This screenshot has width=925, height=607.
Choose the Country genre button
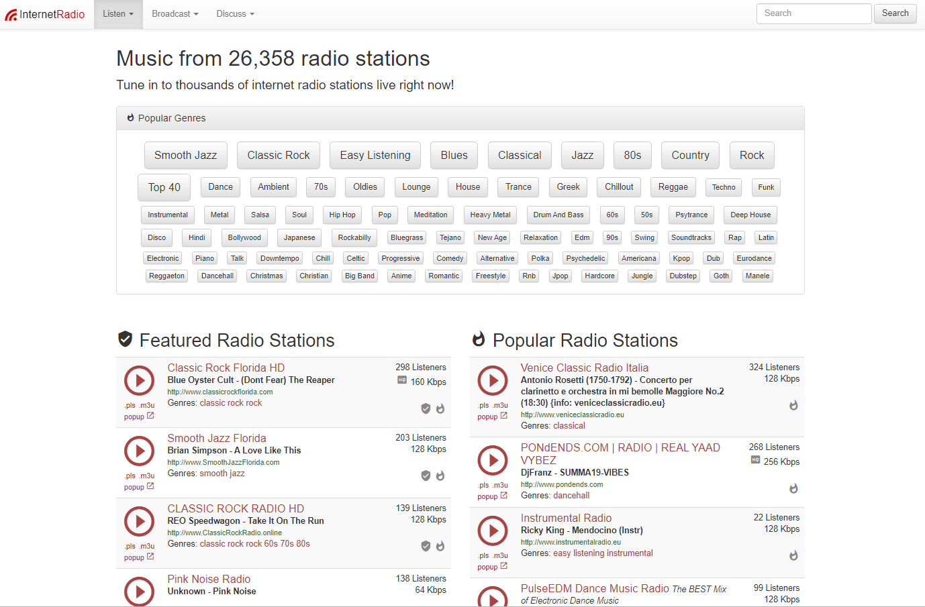[691, 155]
